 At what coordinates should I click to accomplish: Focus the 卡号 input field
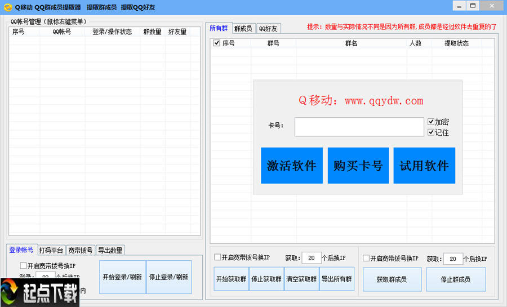tap(359, 127)
